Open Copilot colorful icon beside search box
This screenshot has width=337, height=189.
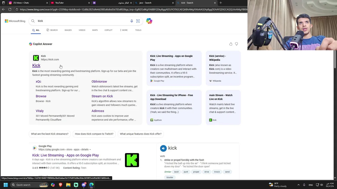[x=149, y=21]
